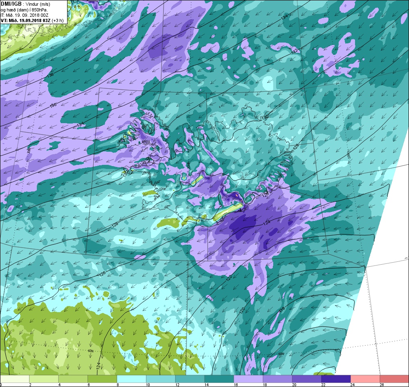Click the legend scale value '24'
This screenshot has width=409, height=387.
point(353,385)
